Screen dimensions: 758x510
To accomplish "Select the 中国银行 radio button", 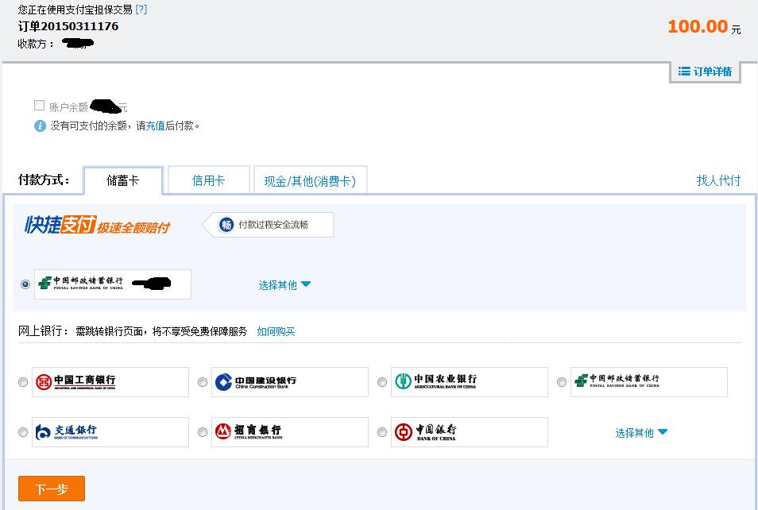I will (382, 432).
